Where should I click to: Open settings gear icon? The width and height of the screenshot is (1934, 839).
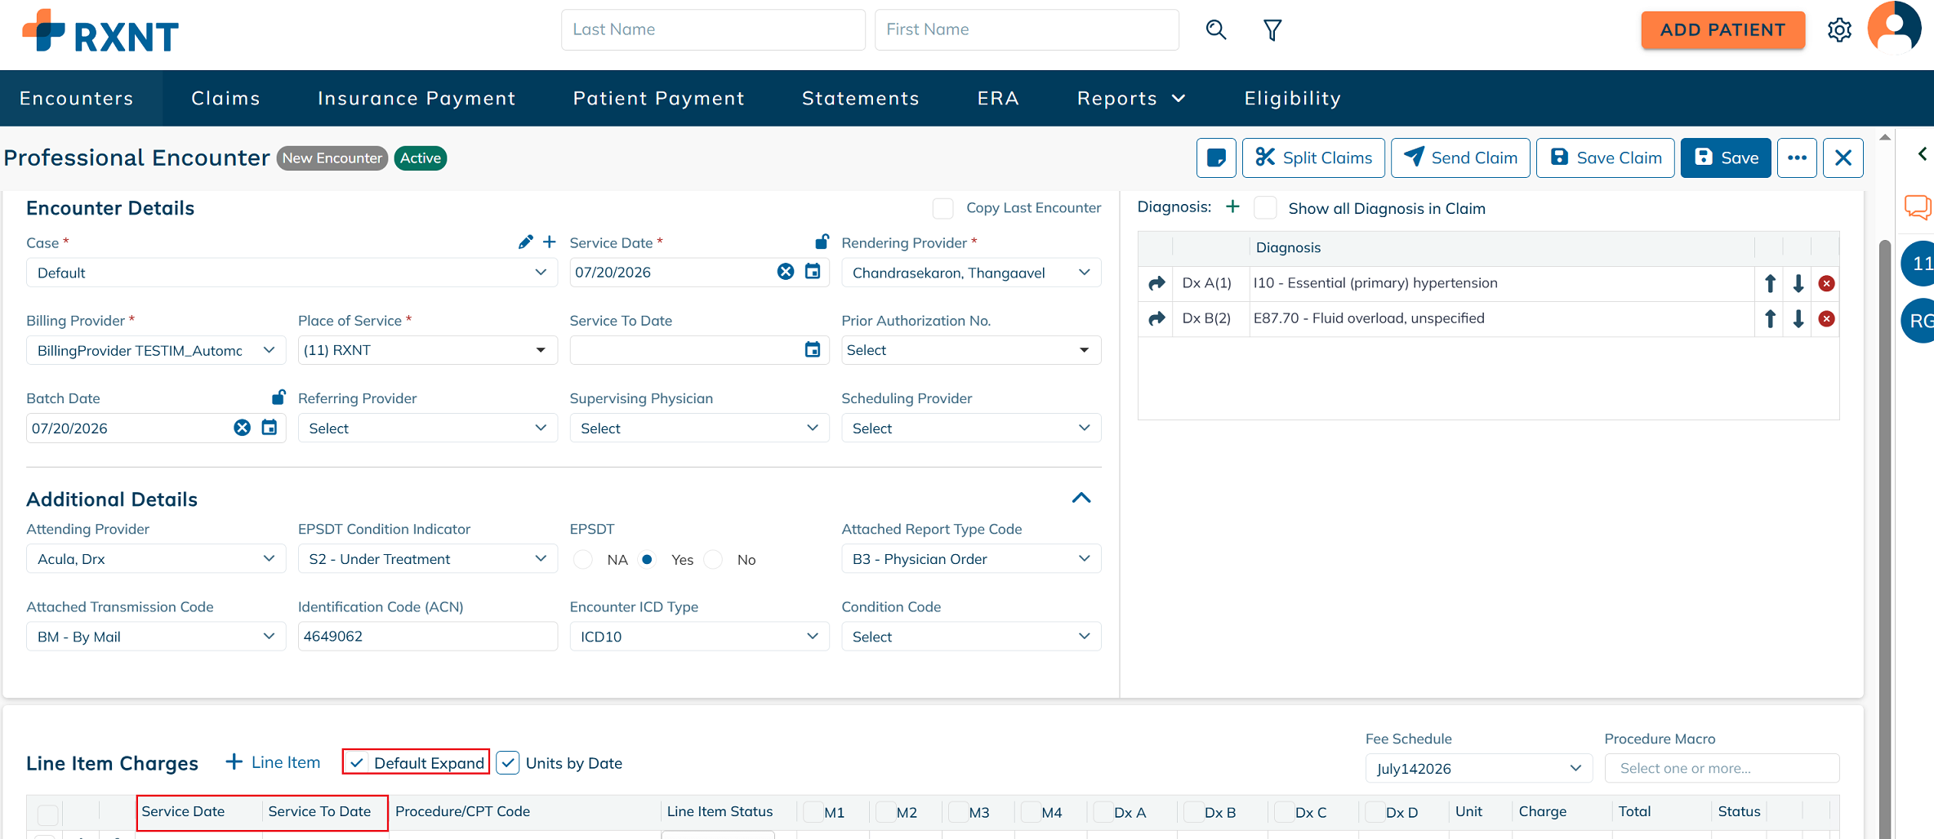click(1838, 30)
